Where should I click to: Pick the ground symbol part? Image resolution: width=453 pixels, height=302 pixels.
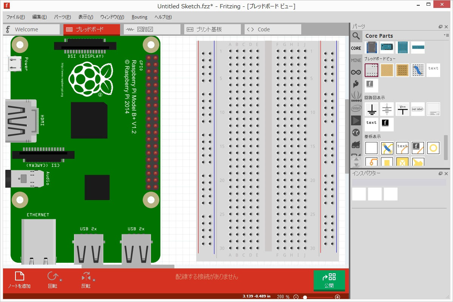coord(372,109)
